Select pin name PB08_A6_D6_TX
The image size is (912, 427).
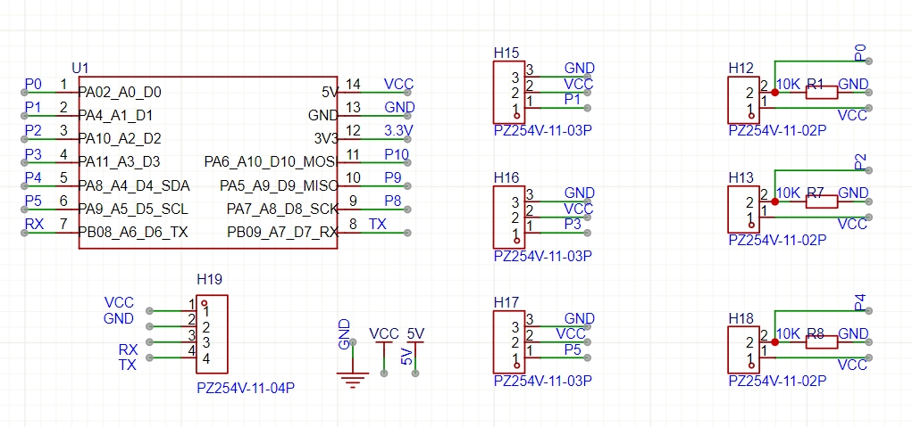tap(134, 233)
